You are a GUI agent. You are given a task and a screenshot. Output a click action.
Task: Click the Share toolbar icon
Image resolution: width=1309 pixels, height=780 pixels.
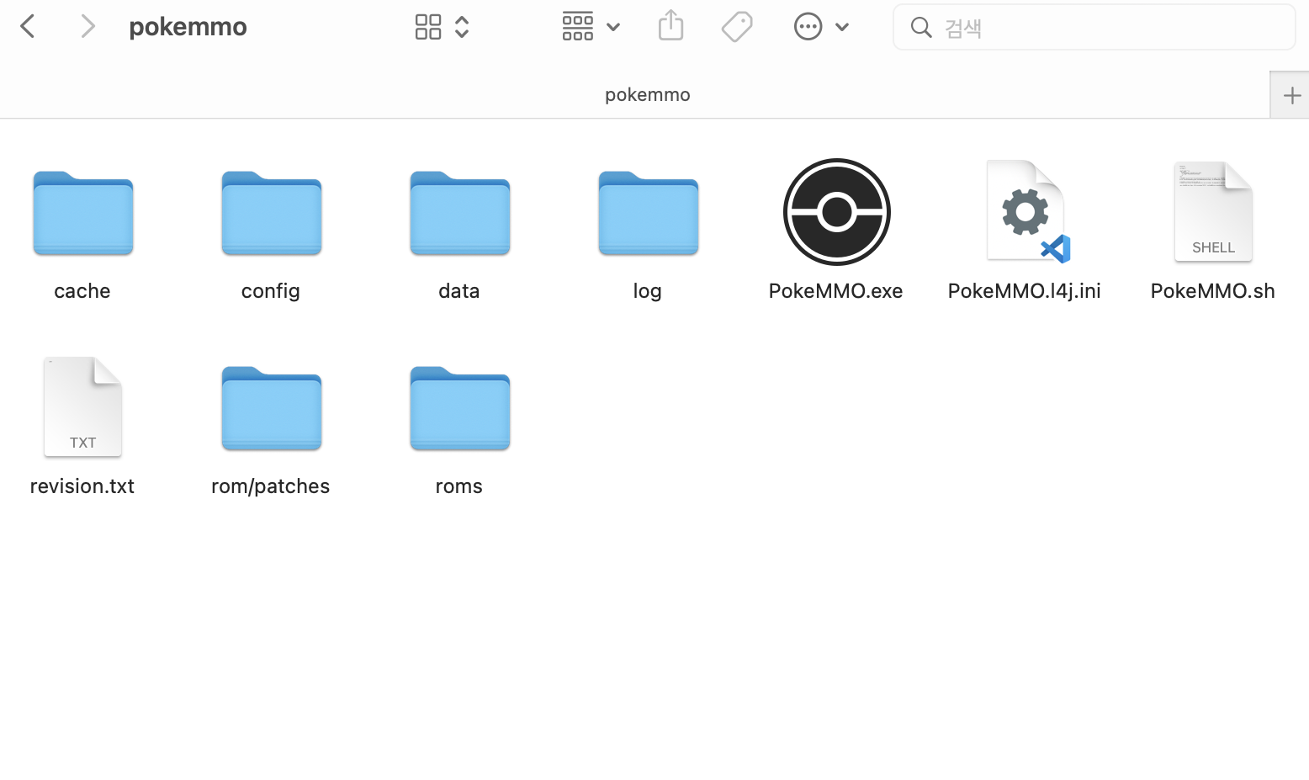coord(670,27)
